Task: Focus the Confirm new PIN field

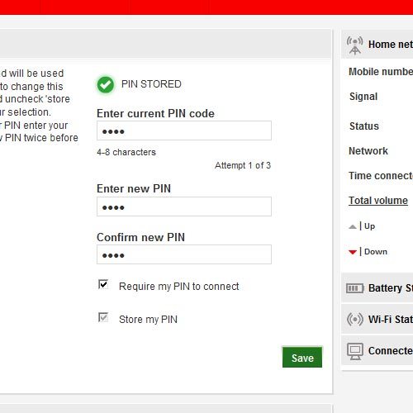Action: [184, 254]
